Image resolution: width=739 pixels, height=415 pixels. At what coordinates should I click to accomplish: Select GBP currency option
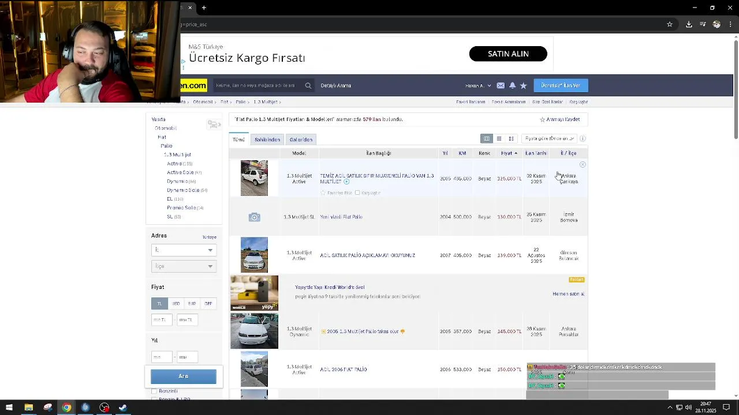pyautogui.click(x=208, y=303)
